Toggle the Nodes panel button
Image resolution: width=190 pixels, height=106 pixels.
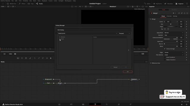coord(39,4)
